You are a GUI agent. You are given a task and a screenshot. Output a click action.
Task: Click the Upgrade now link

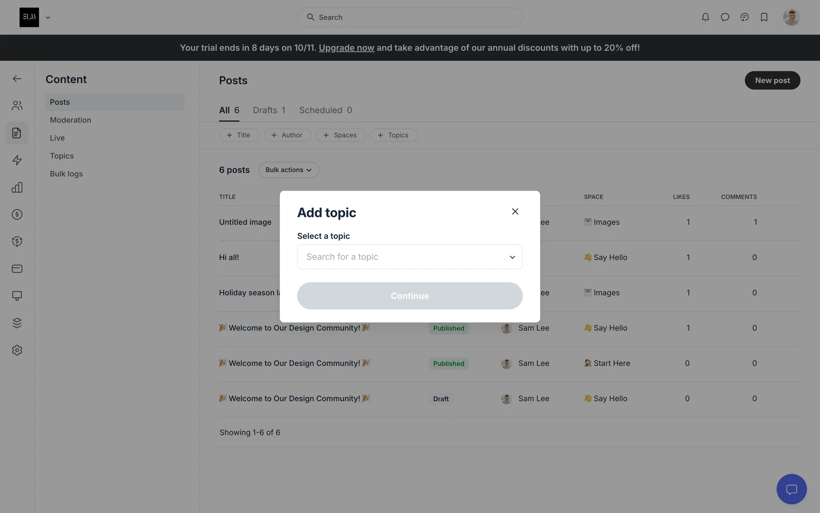click(x=346, y=48)
